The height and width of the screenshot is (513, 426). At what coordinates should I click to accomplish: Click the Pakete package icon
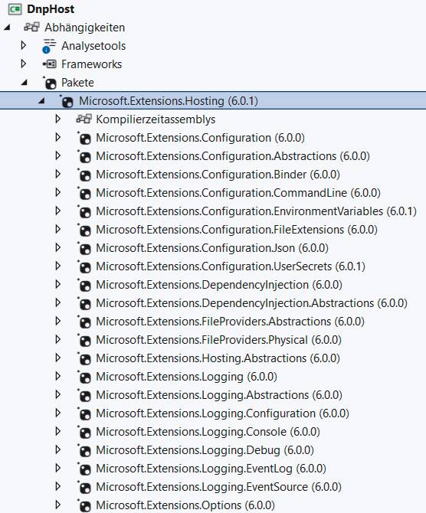point(50,83)
